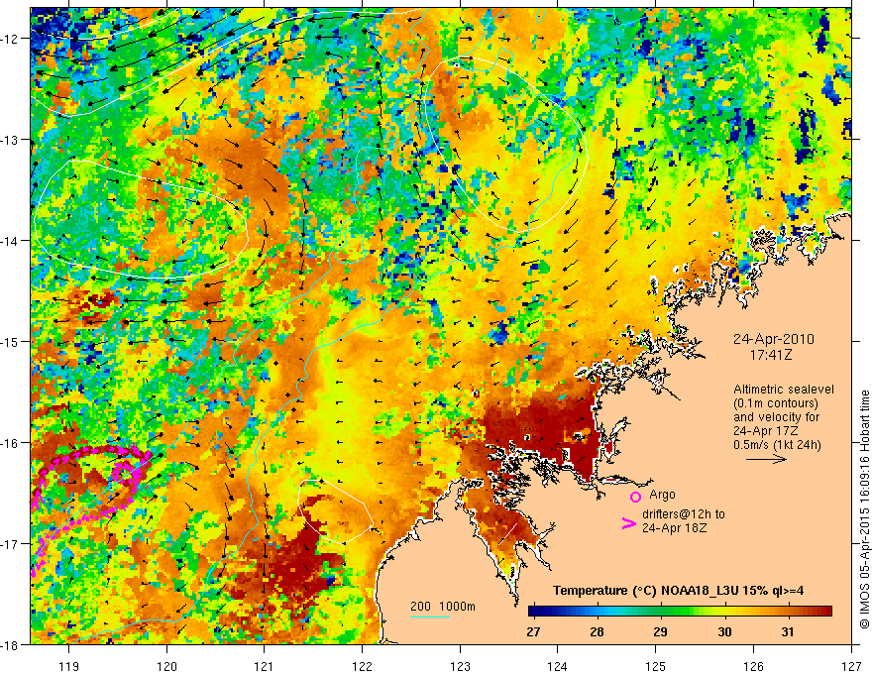Click the temperature color bar legend

680,612
